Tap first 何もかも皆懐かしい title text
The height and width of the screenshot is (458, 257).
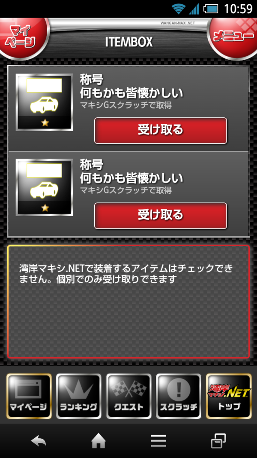tap(131, 94)
